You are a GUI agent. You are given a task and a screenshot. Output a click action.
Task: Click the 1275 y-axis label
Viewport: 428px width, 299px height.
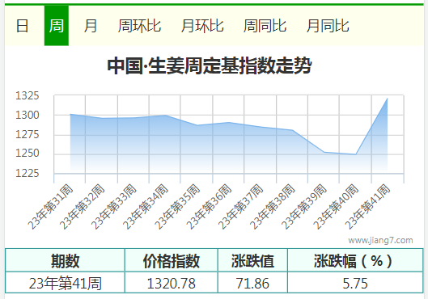click(28, 134)
